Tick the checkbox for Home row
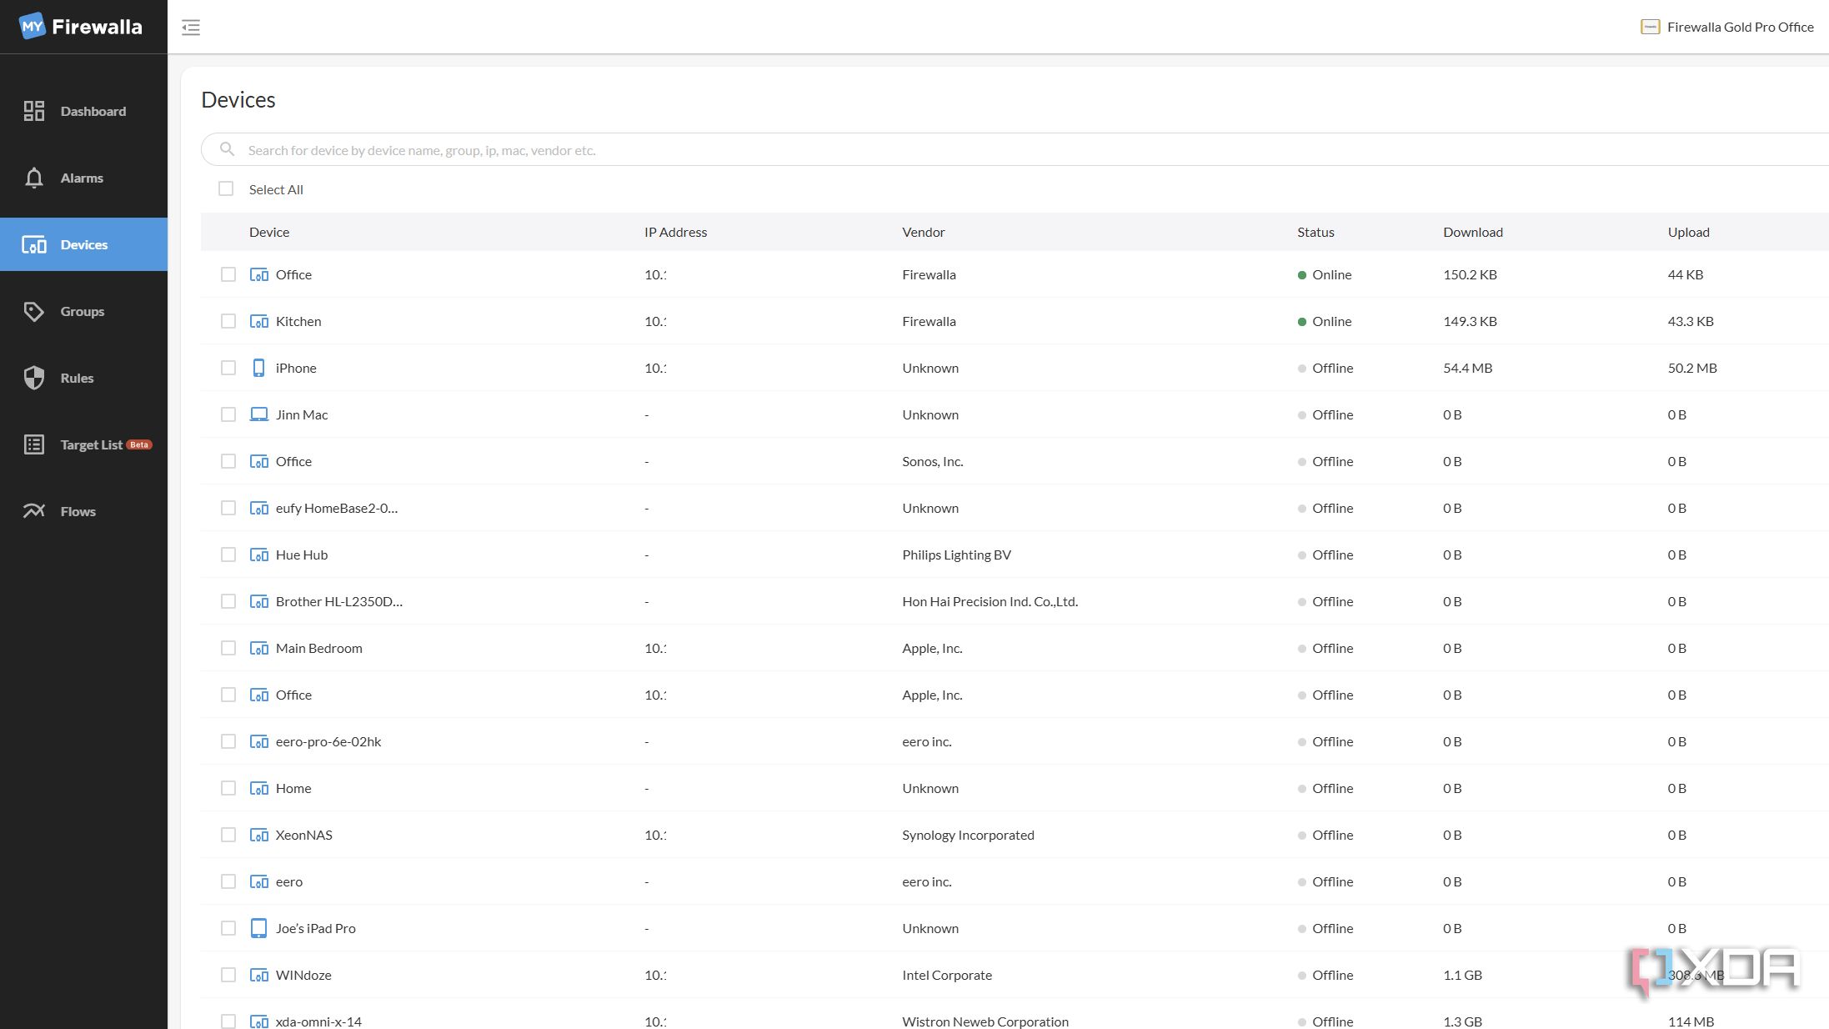Viewport: 1829px width, 1029px height. [228, 788]
